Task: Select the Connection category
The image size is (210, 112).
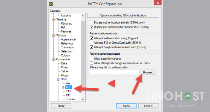Action: click(63, 59)
